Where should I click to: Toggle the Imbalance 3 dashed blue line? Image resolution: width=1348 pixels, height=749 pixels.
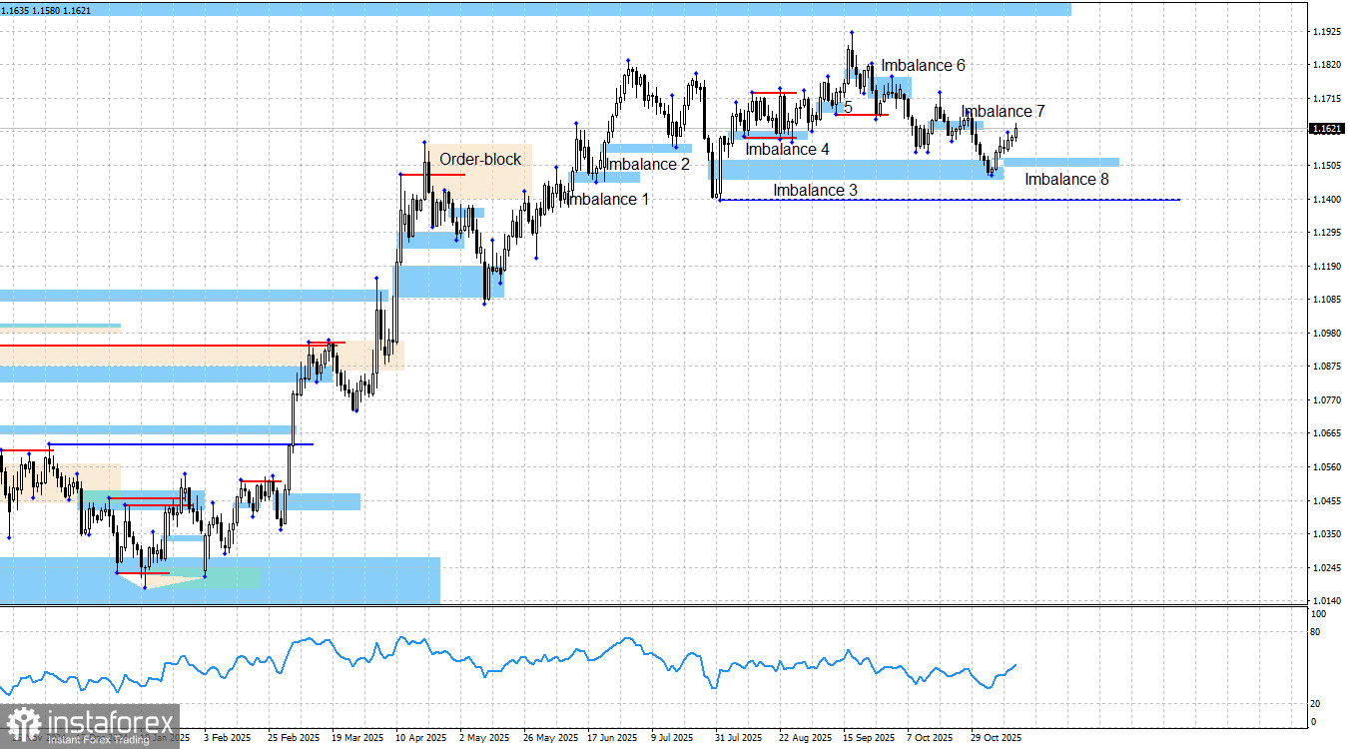coord(949,200)
